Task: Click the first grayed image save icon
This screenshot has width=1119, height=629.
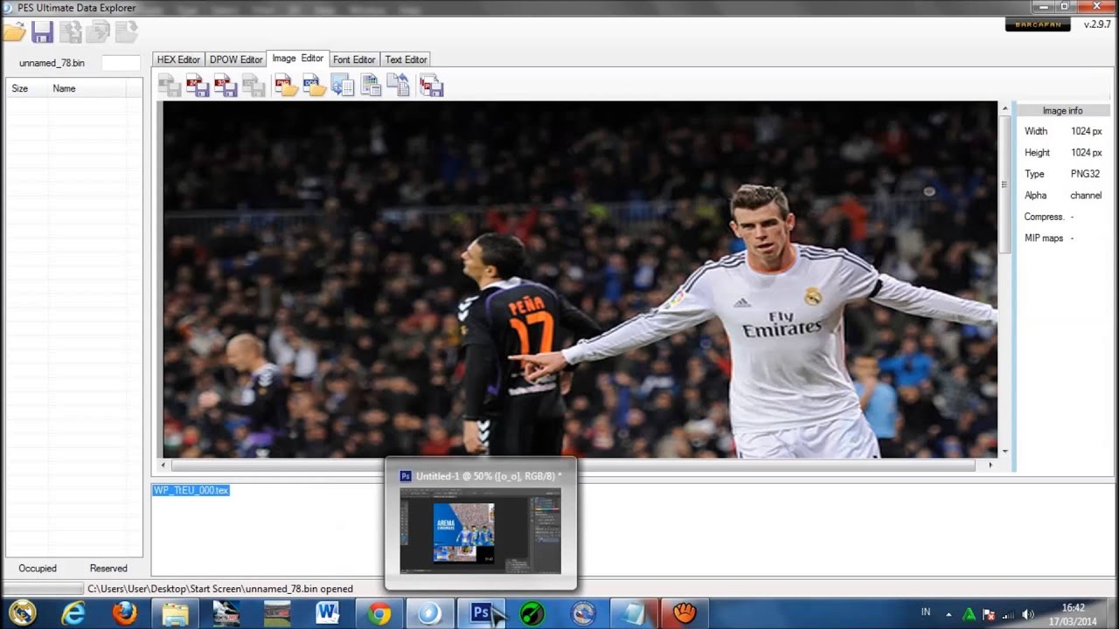Action: click(170, 85)
